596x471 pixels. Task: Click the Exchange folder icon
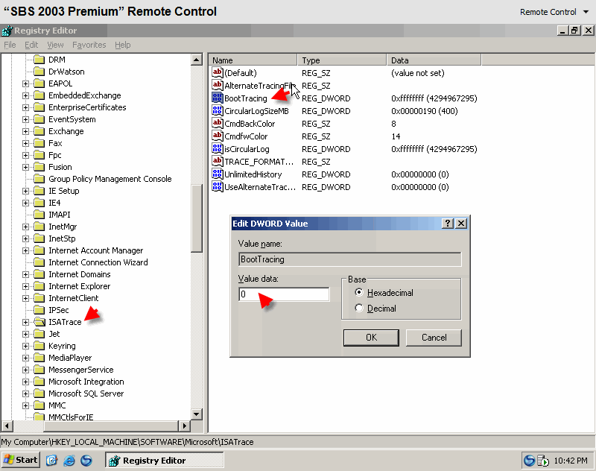click(x=39, y=131)
